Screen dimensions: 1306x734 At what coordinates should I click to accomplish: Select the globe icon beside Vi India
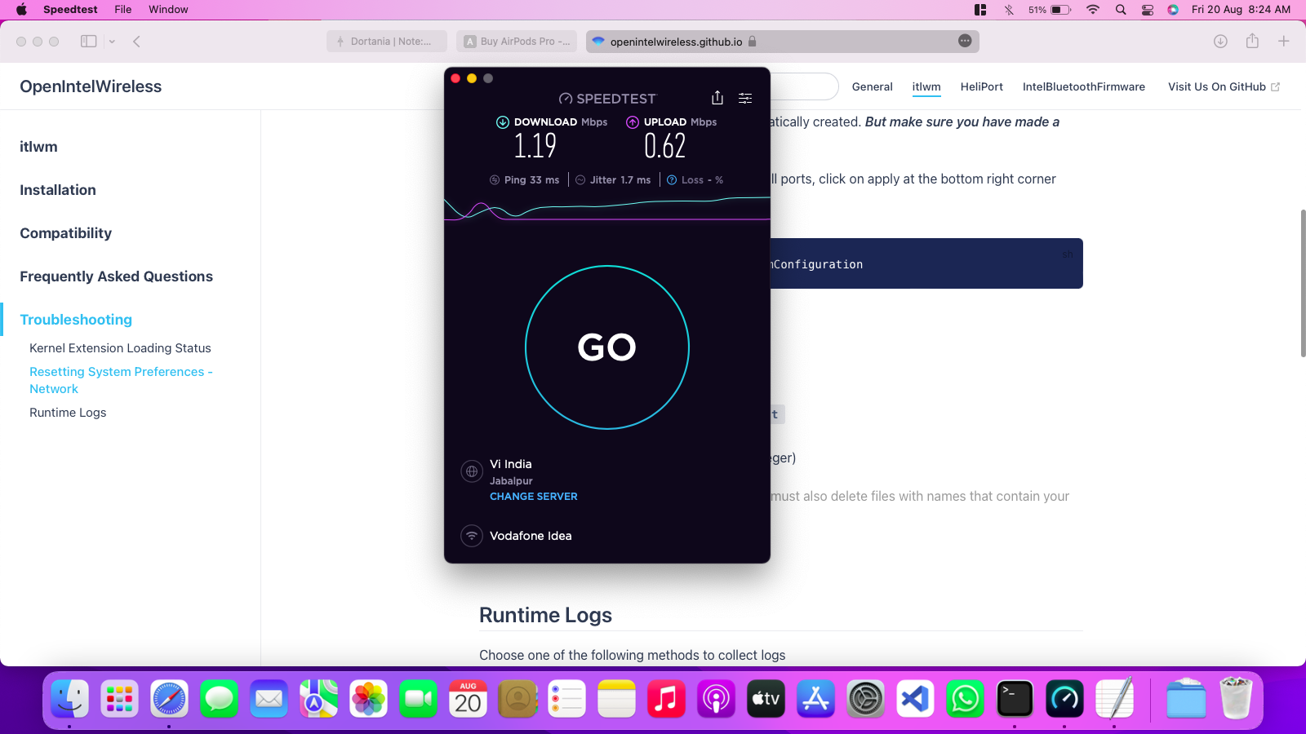point(471,471)
